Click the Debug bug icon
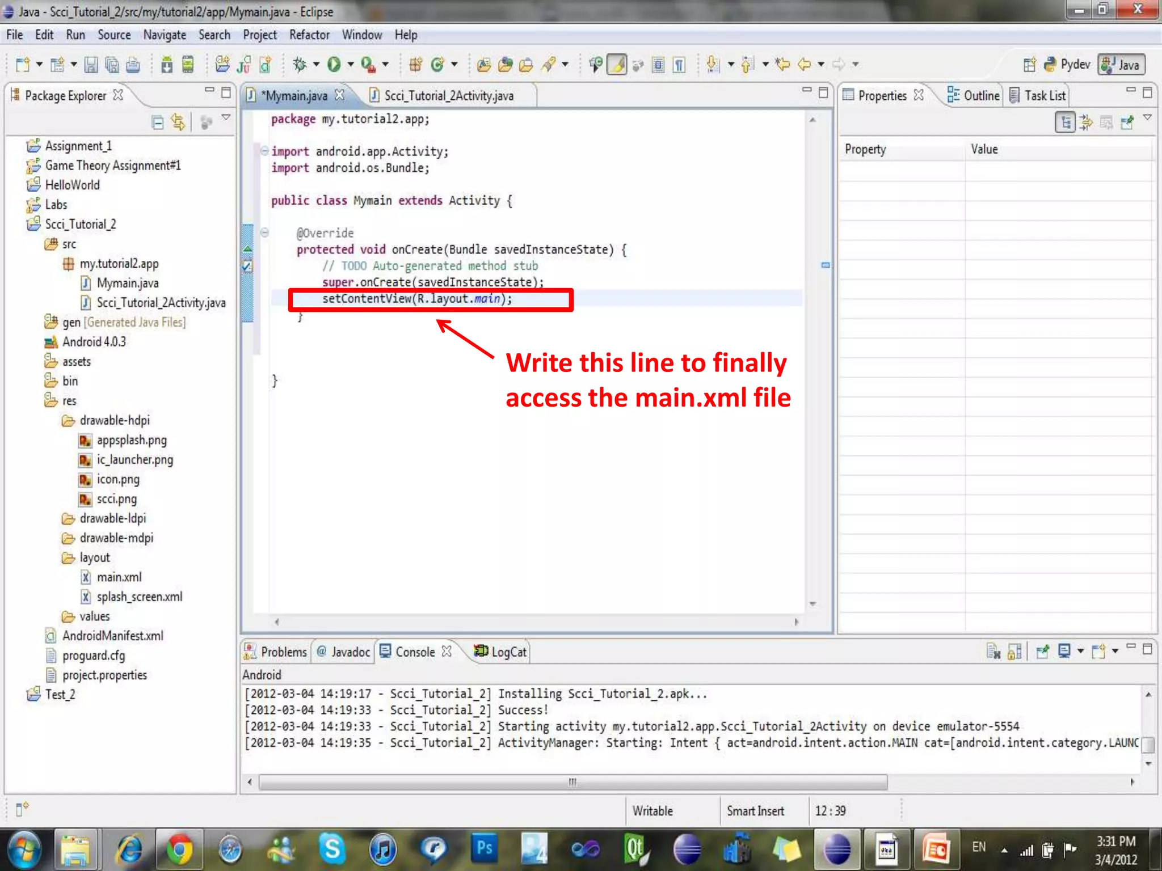The width and height of the screenshot is (1162, 871). pyautogui.click(x=300, y=65)
